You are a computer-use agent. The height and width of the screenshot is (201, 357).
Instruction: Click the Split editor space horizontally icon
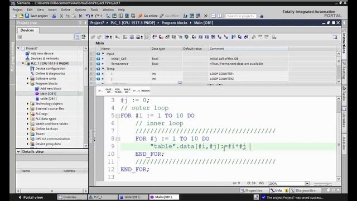[x=213, y=16]
